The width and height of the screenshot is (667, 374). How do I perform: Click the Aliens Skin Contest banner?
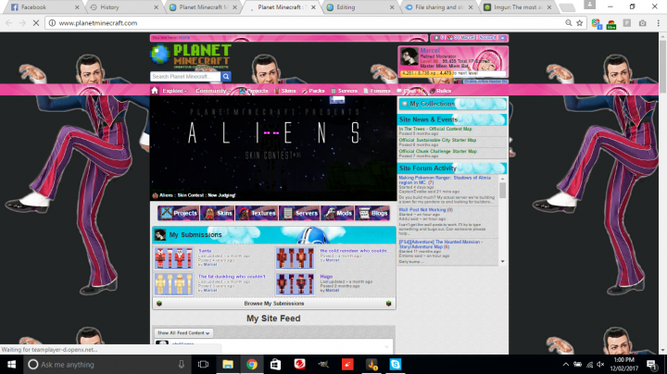coord(273,148)
